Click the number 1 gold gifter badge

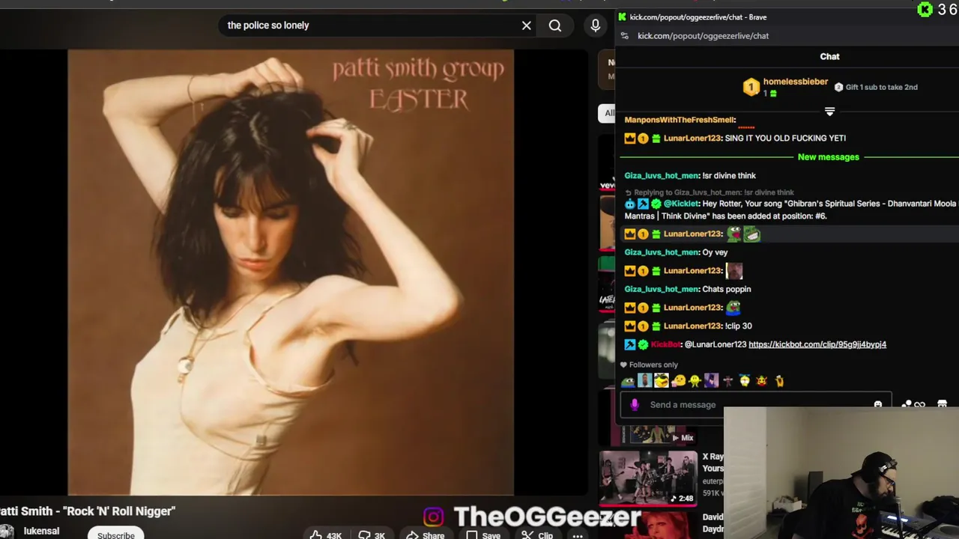click(751, 88)
